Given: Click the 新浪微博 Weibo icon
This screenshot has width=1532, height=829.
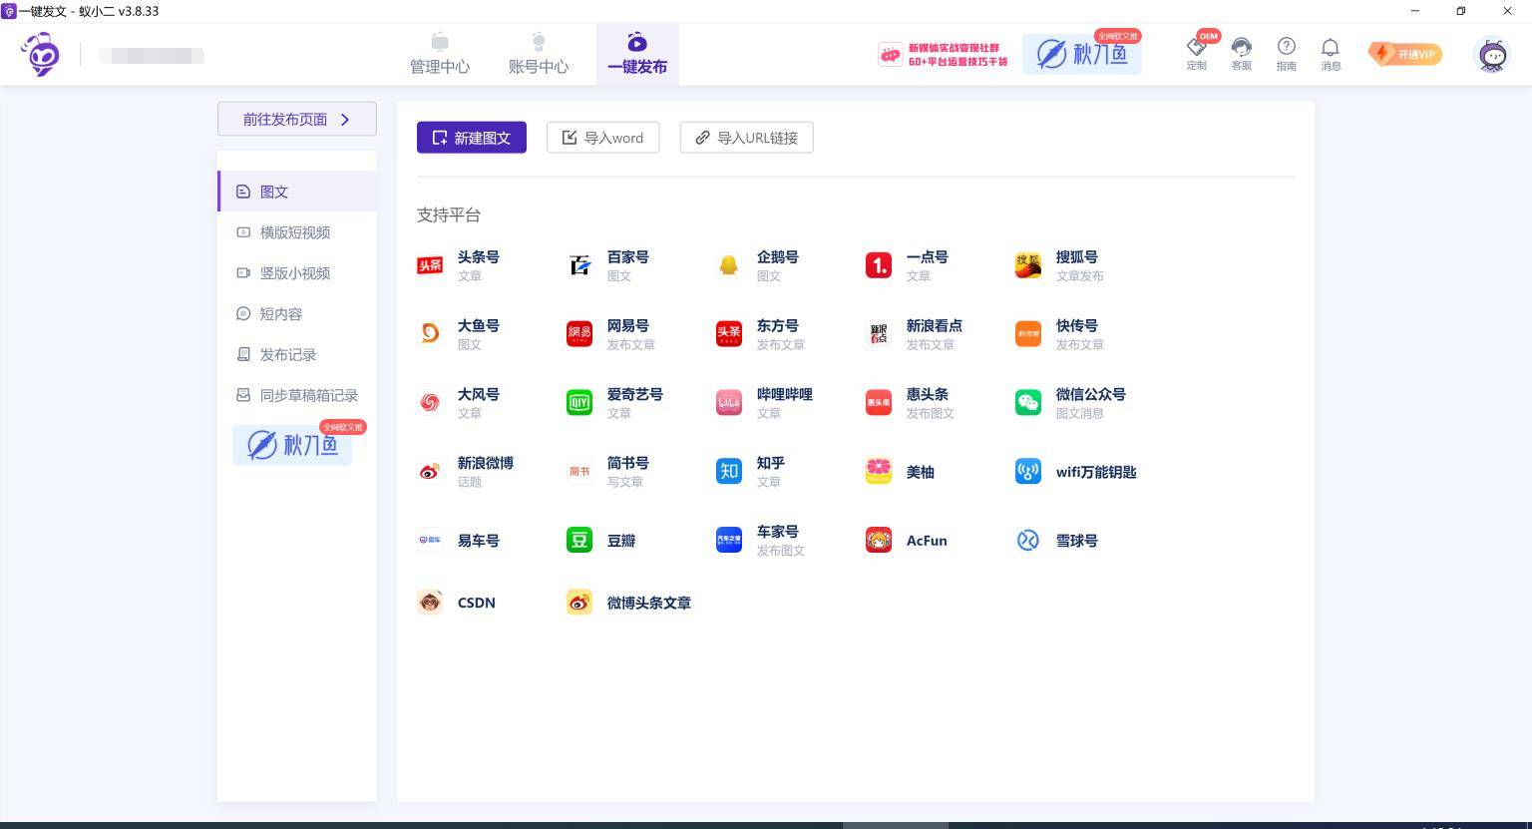Looking at the screenshot, I should (430, 472).
